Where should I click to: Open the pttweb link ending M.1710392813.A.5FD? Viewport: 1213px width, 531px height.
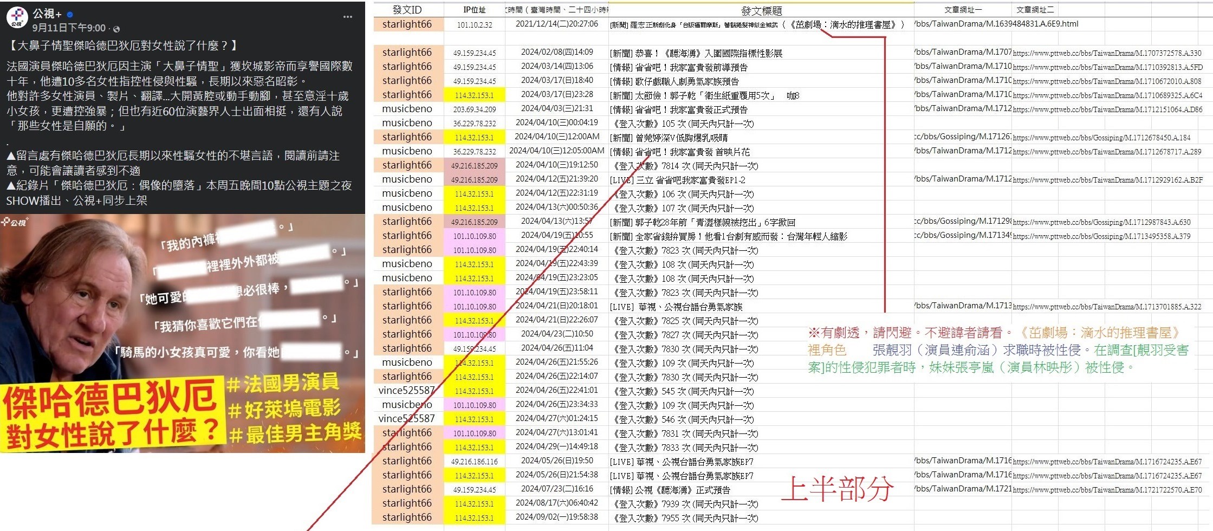[1107, 67]
